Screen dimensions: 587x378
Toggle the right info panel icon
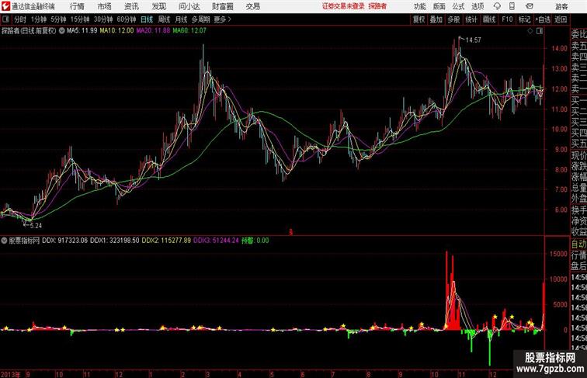pos(540,31)
